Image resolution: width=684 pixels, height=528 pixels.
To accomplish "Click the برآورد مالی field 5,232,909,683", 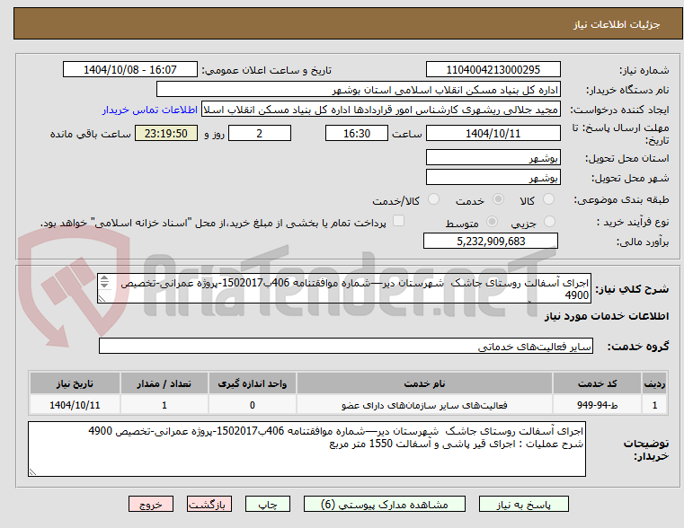I will click(x=491, y=241).
